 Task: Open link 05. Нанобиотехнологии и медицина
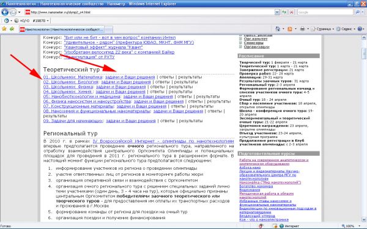pos(82,96)
